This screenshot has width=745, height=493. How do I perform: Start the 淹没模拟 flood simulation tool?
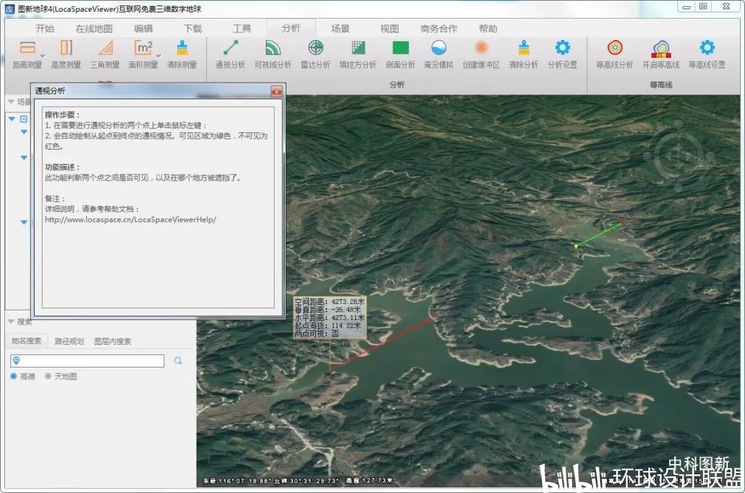click(x=439, y=54)
